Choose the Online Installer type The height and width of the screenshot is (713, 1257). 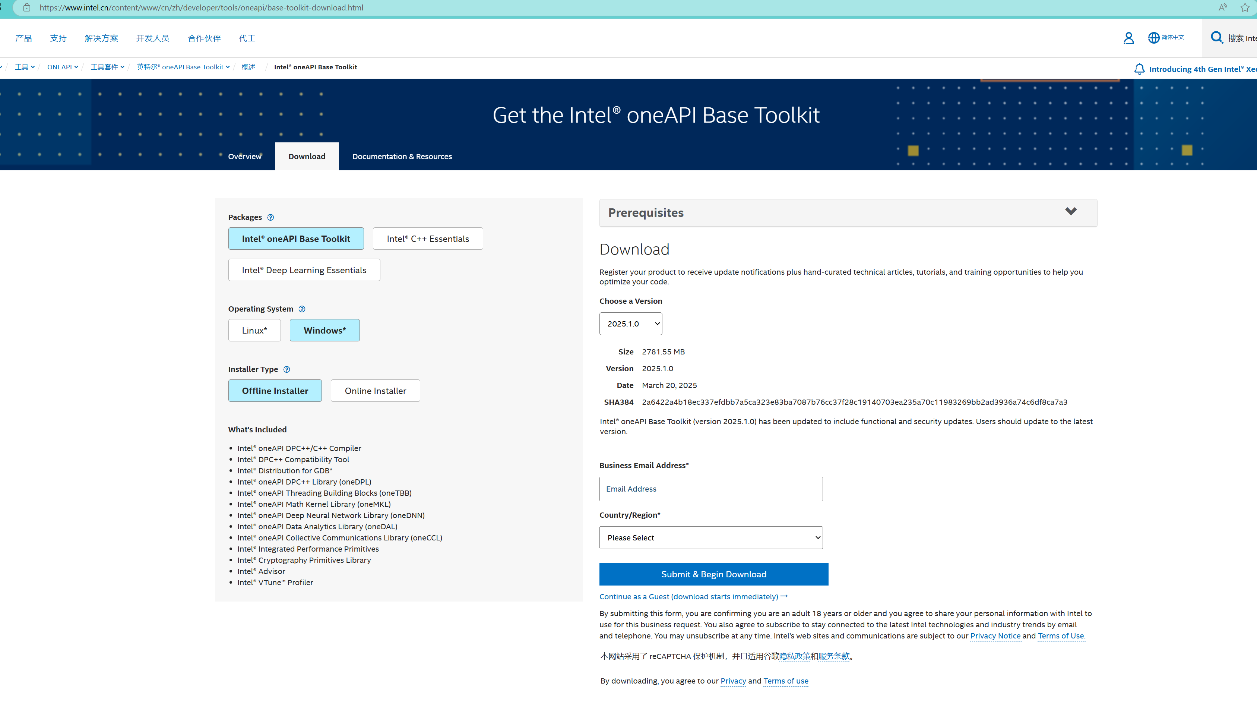tap(375, 391)
